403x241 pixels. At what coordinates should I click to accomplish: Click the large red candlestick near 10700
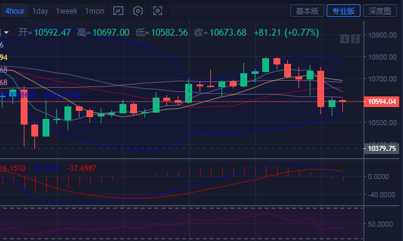pos(320,89)
